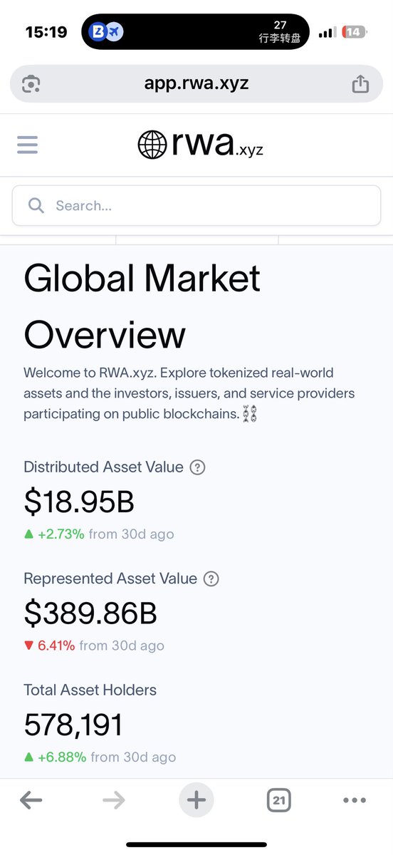The image size is (393, 855).
Task: Focus the Search input field
Action: pyautogui.click(x=197, y=206)
